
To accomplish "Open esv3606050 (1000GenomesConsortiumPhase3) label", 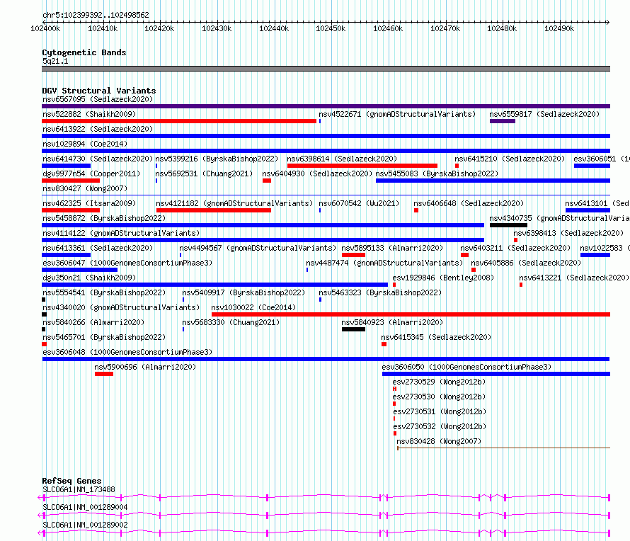I will 466,367.
